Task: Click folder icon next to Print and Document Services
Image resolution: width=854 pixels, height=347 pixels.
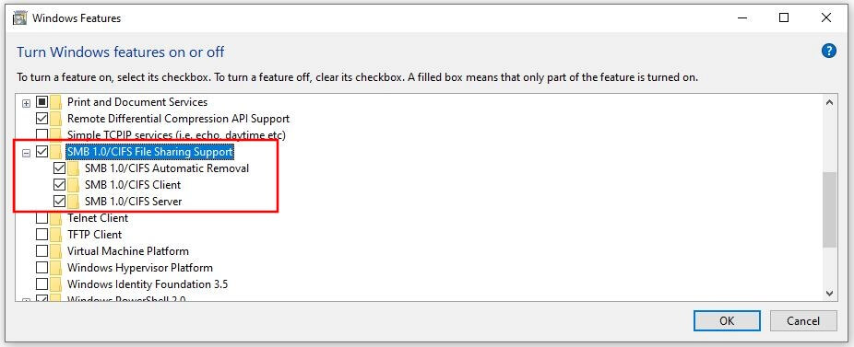Action: tap(56, 101)
